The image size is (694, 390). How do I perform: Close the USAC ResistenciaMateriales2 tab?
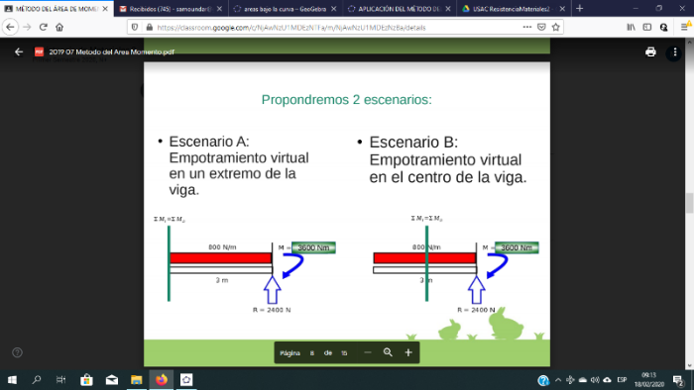click(562, 8)
